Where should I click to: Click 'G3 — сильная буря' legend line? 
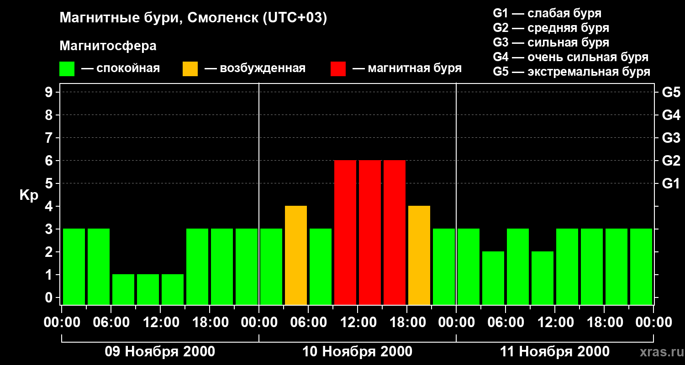551,42
